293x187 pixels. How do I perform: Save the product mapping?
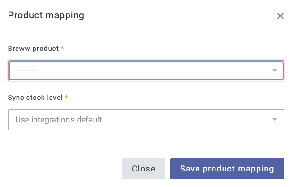click(227, 169)
